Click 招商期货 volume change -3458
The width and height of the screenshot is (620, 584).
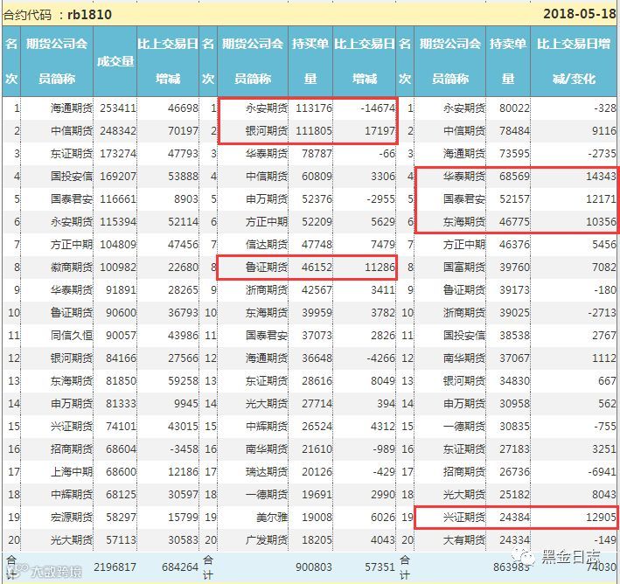pos(185,449)
